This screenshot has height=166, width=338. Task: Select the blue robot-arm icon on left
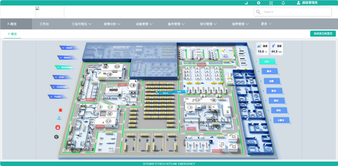coord(58,118)
